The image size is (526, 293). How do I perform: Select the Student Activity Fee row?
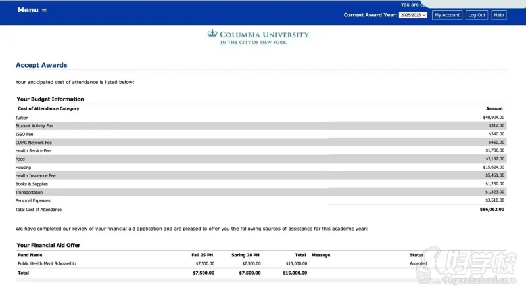tap(34, 125)
